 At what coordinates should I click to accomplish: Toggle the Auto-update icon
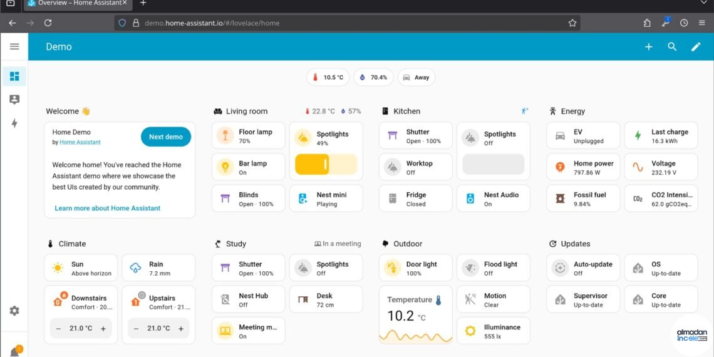pos(560,268)
